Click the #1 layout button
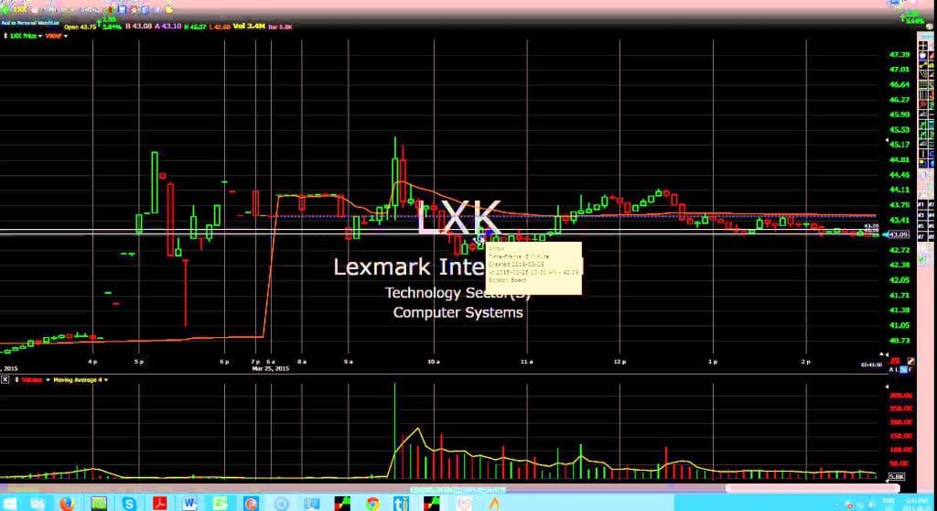937x511 pixels. [x=921, y=204]
